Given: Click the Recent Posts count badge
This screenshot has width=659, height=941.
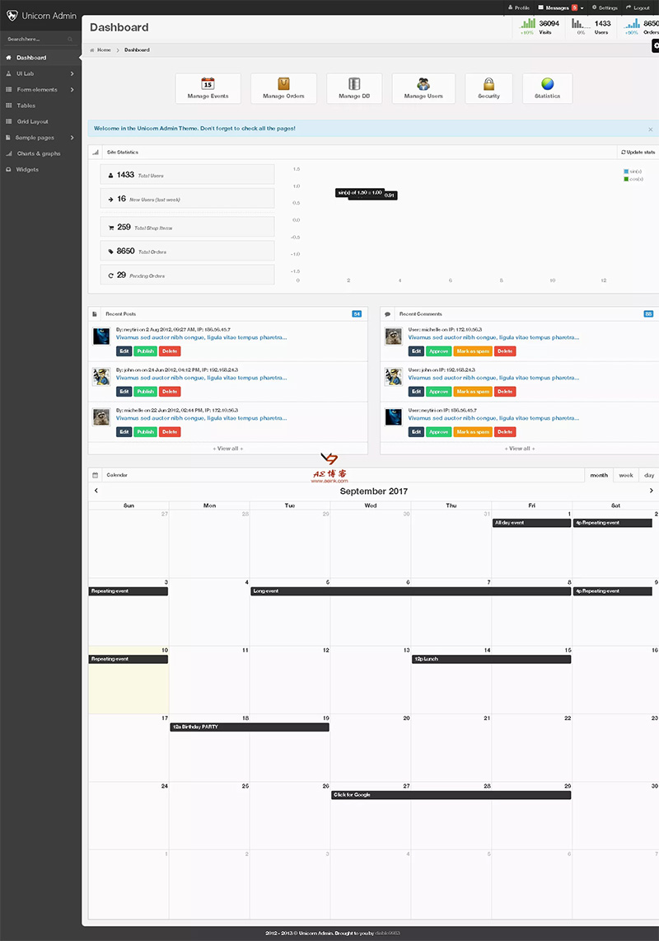Looking at the screenshot, I should (357, 314).
